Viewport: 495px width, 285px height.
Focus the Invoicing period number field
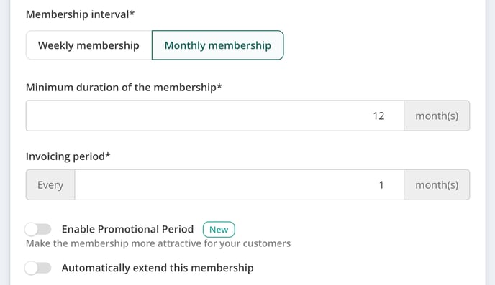[x=240, y=185]
